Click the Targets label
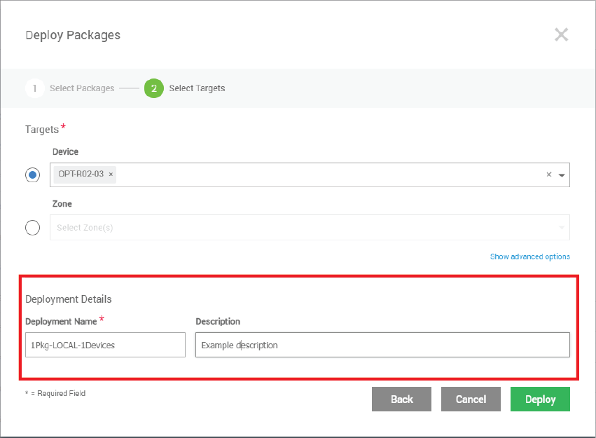The width and height of the screenshot is (596, 438). point(42,130)
